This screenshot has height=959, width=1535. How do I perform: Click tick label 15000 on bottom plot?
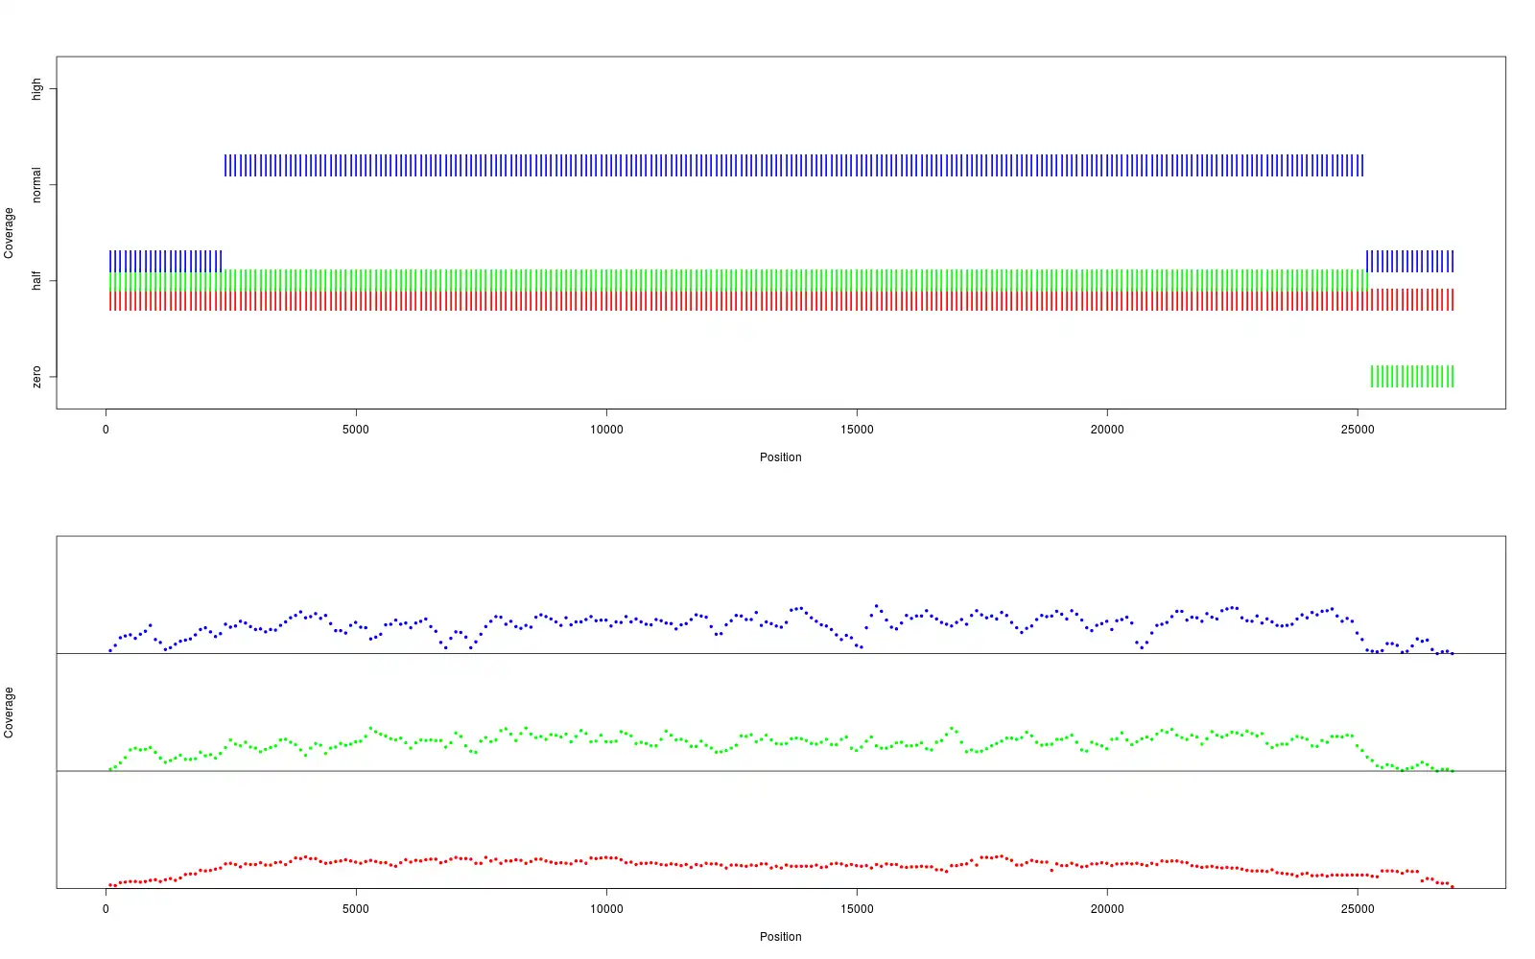[x=857, y=909]
